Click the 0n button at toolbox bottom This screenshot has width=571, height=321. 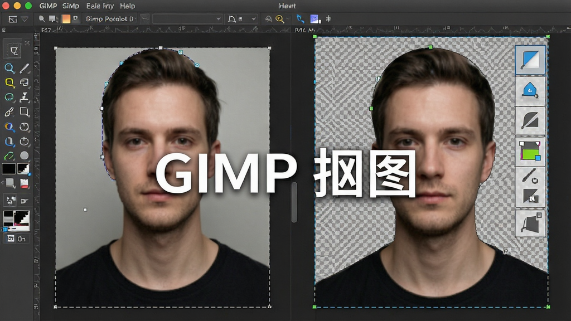point(22,239)
